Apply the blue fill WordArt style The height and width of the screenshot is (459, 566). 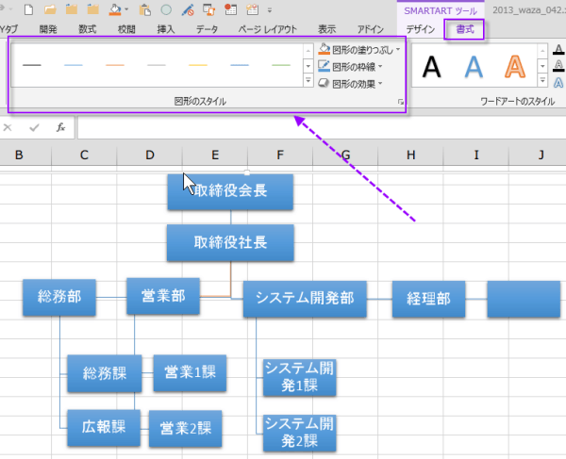click(474, 67)
